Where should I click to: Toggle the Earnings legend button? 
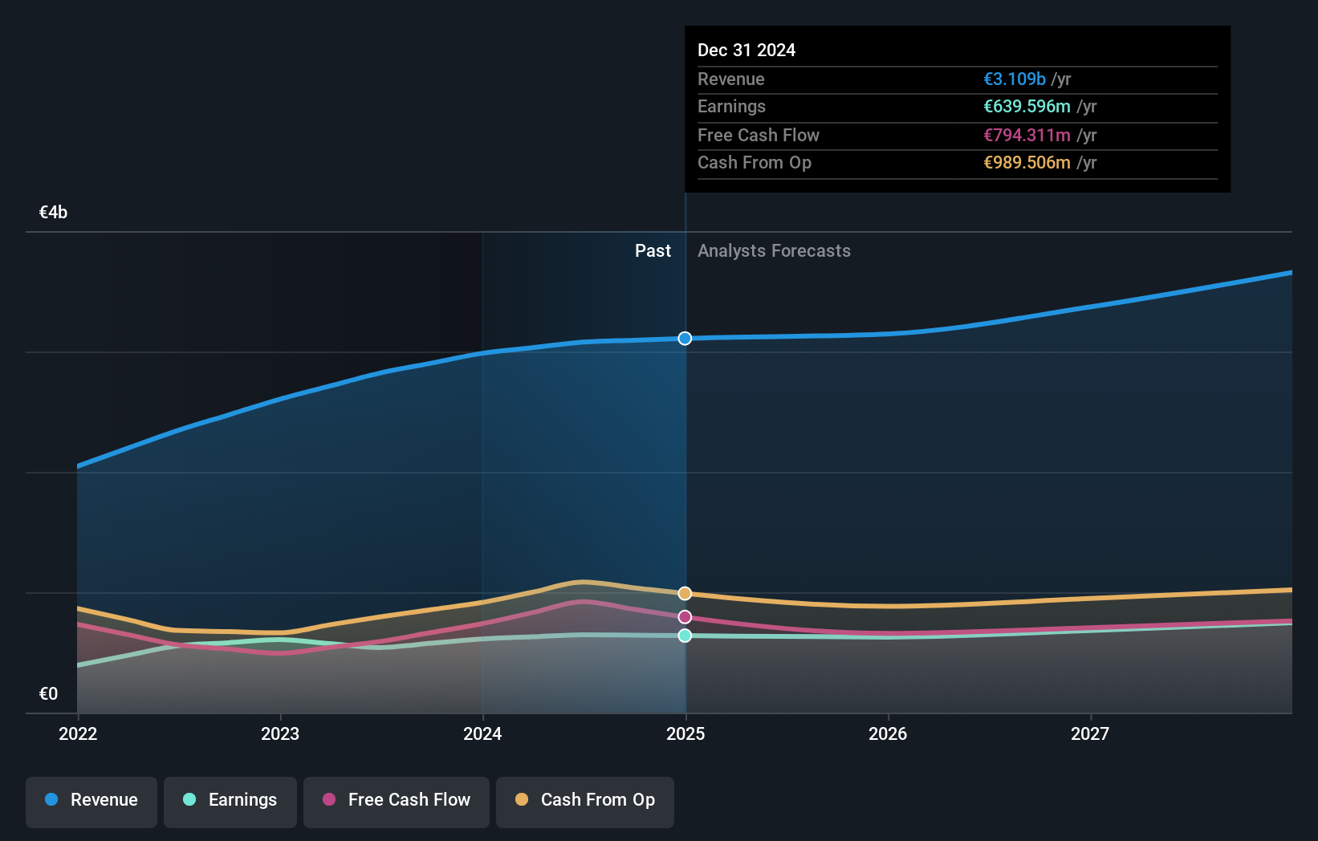[230, 802]
